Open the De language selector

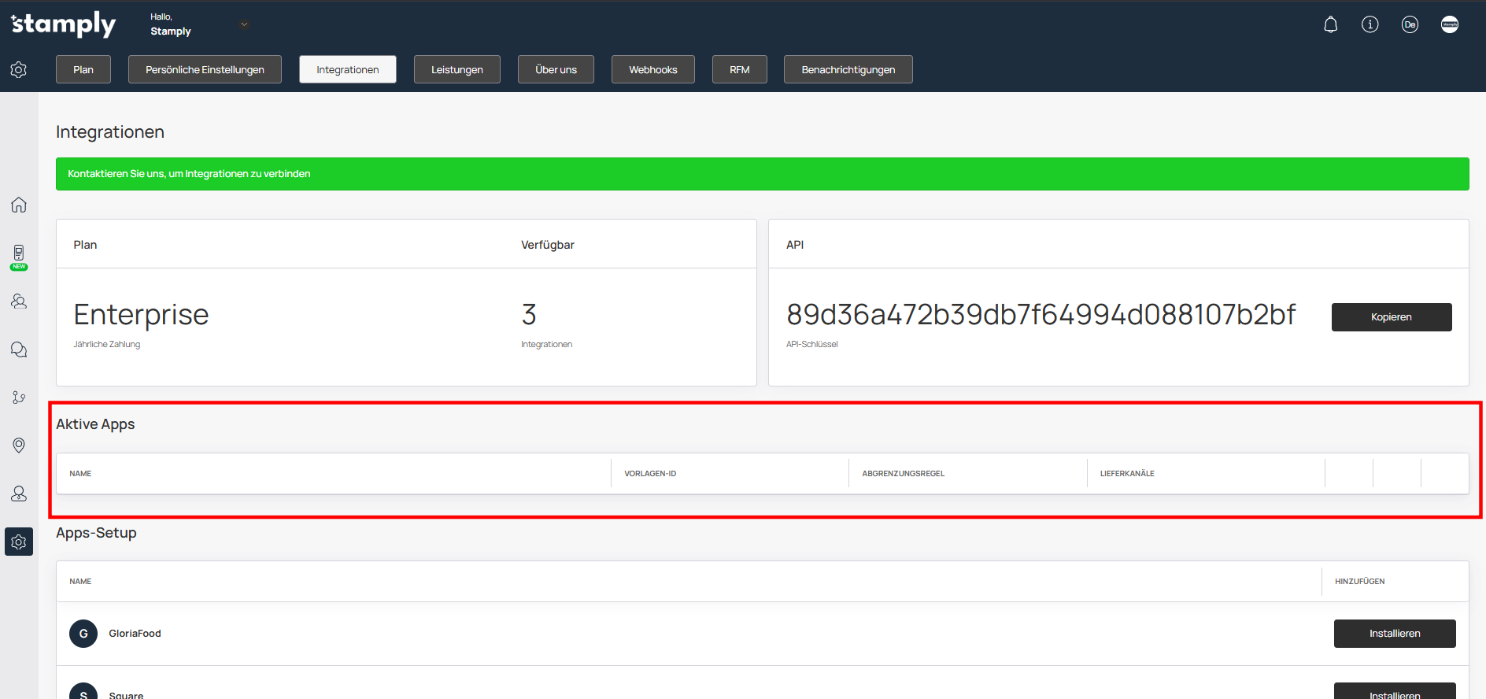1409,25
